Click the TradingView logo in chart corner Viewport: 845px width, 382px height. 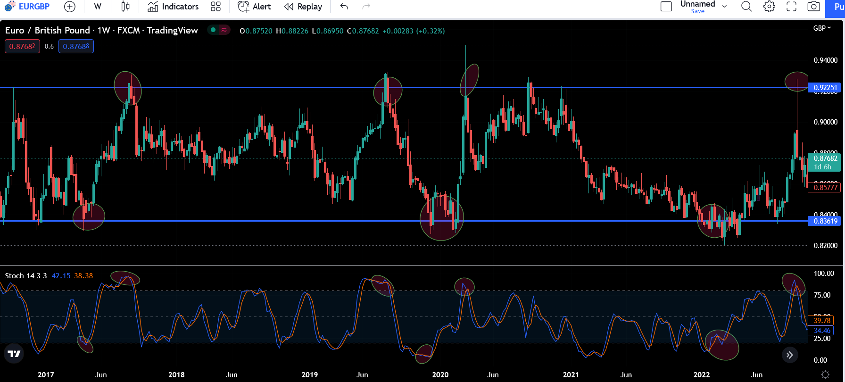(14, 354)
